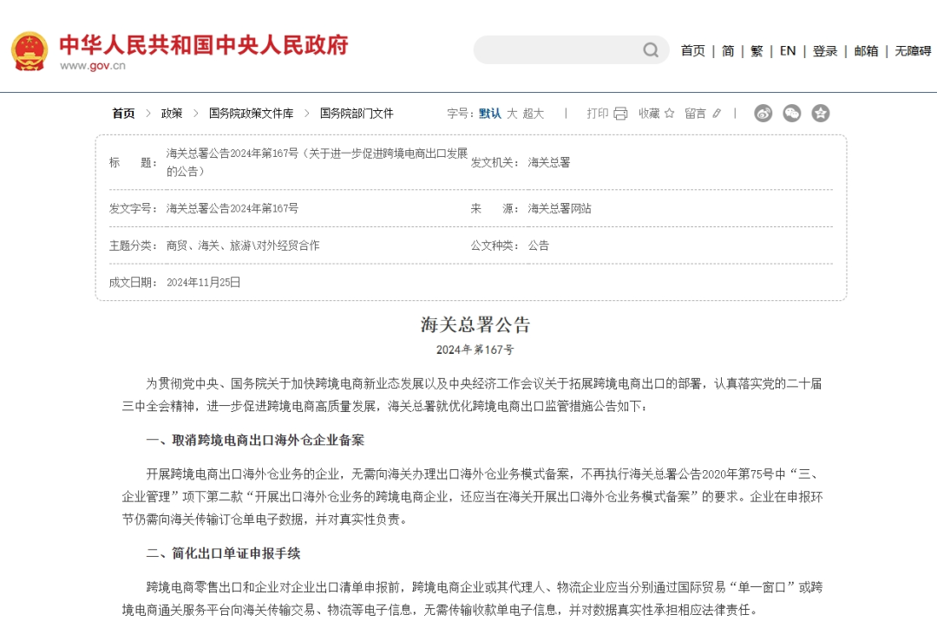937x621 pixels.
Task: Share via the Qzone star icon
Action: click(821, 113)
